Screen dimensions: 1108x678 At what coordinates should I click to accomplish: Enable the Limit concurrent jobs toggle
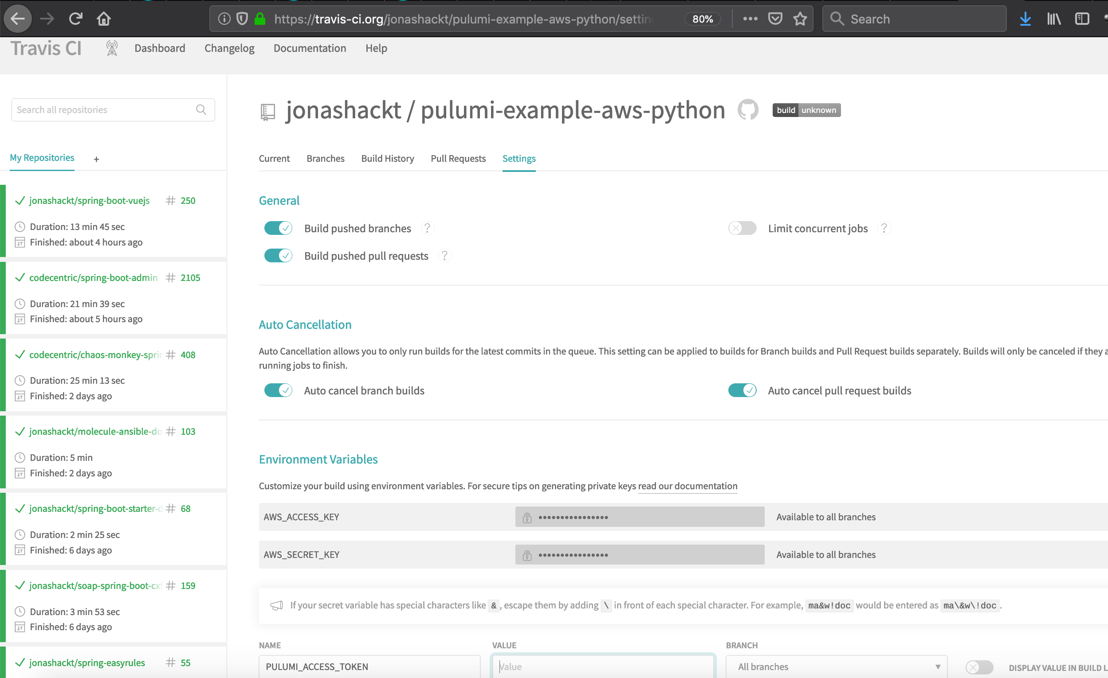click(742, 228)
